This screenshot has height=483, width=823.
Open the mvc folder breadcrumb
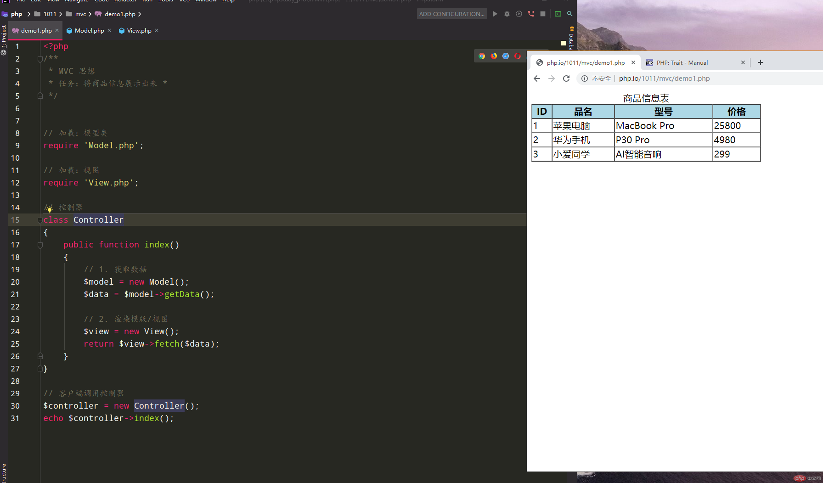[x=76, y=14]
